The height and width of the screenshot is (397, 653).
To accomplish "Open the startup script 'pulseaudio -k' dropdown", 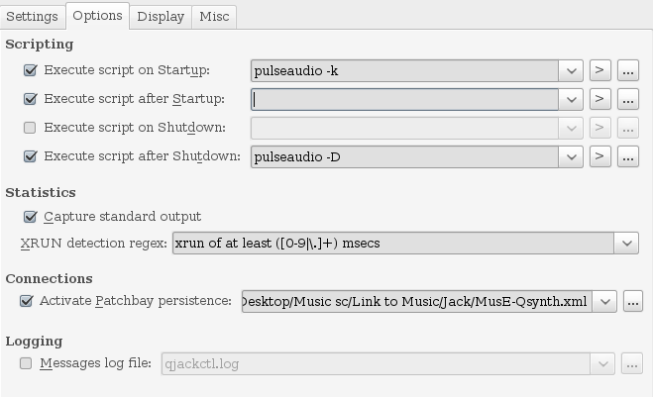I will point(571,70).
